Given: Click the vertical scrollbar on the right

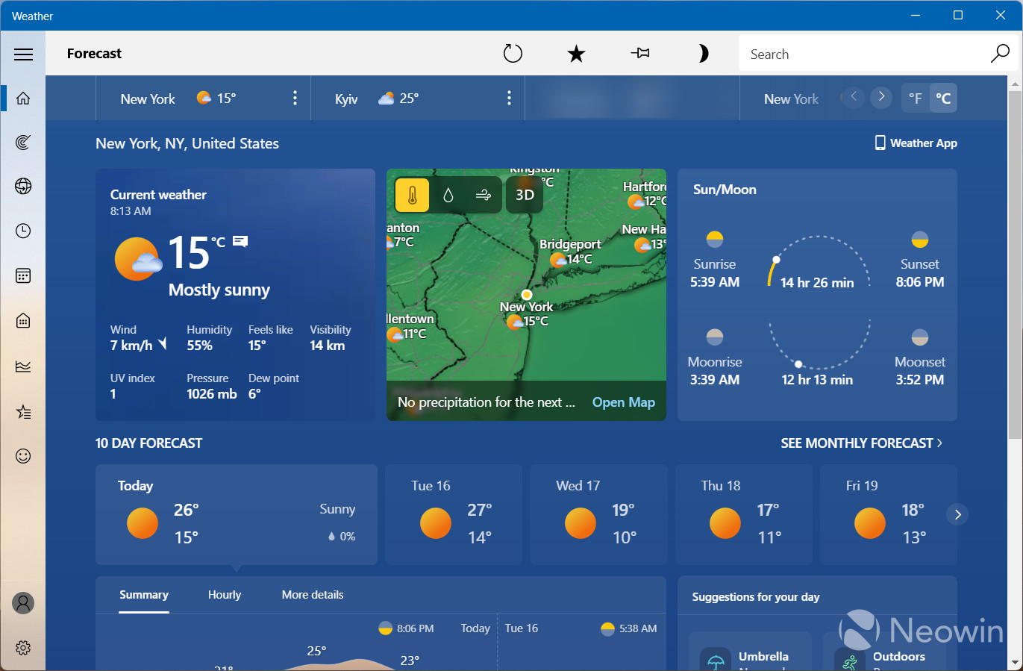Looking at the screenshot, I should pos(1015,261).
